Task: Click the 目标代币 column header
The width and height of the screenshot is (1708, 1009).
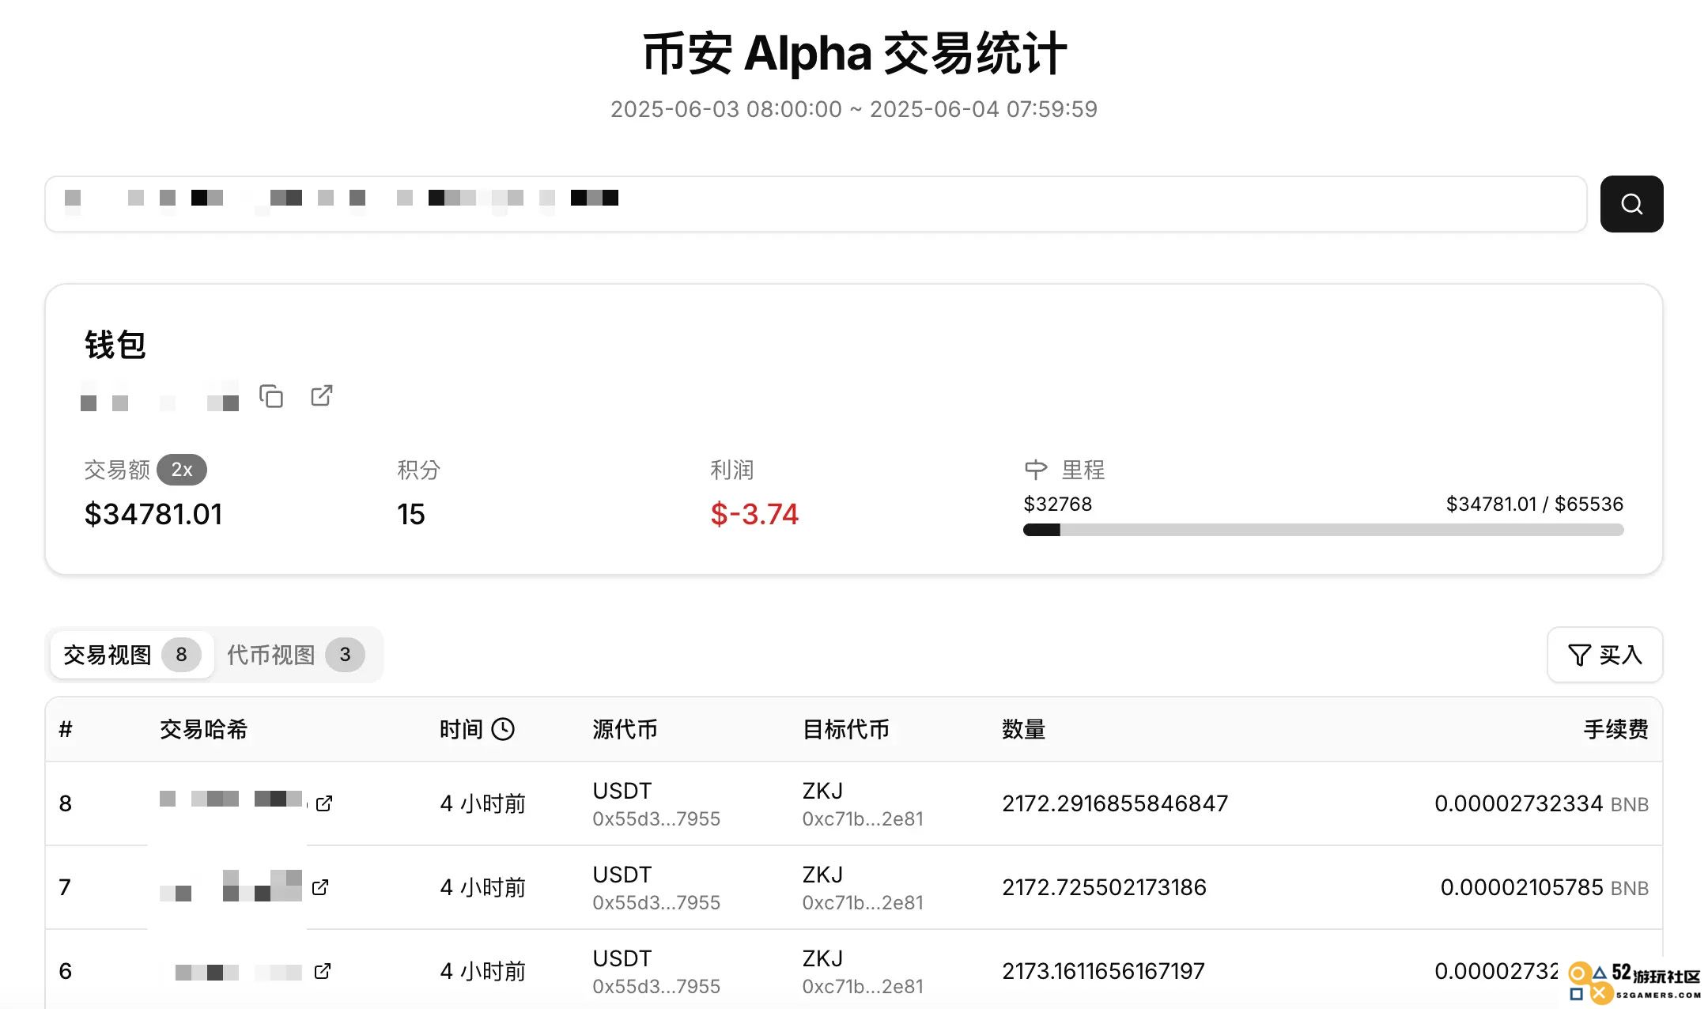Action: (845, 729)
